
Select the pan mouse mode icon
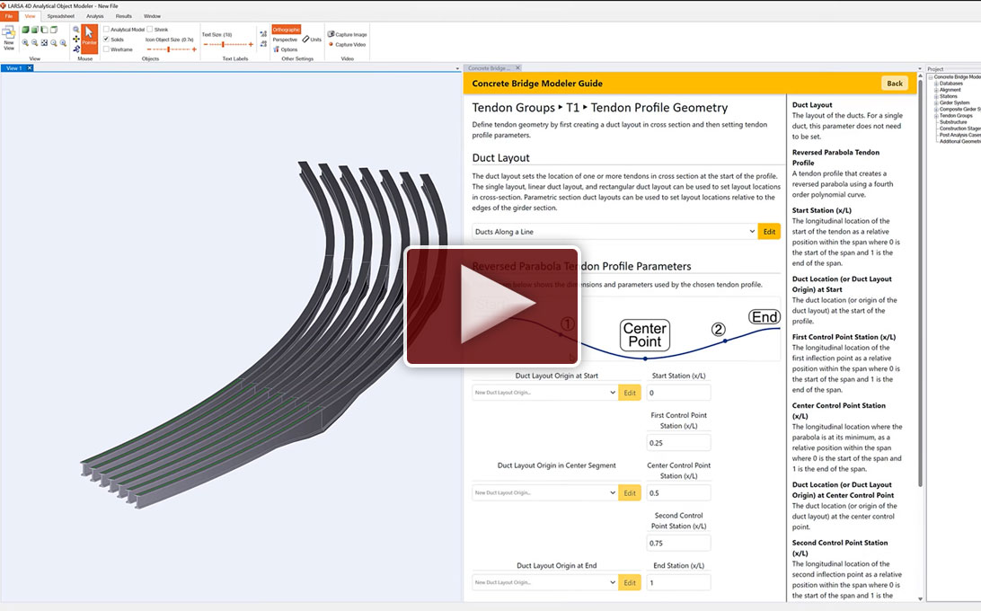tap(76, 39)
